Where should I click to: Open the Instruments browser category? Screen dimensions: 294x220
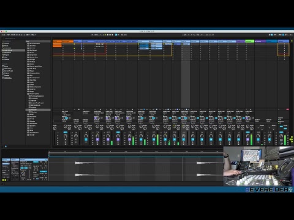click(7, 48)
